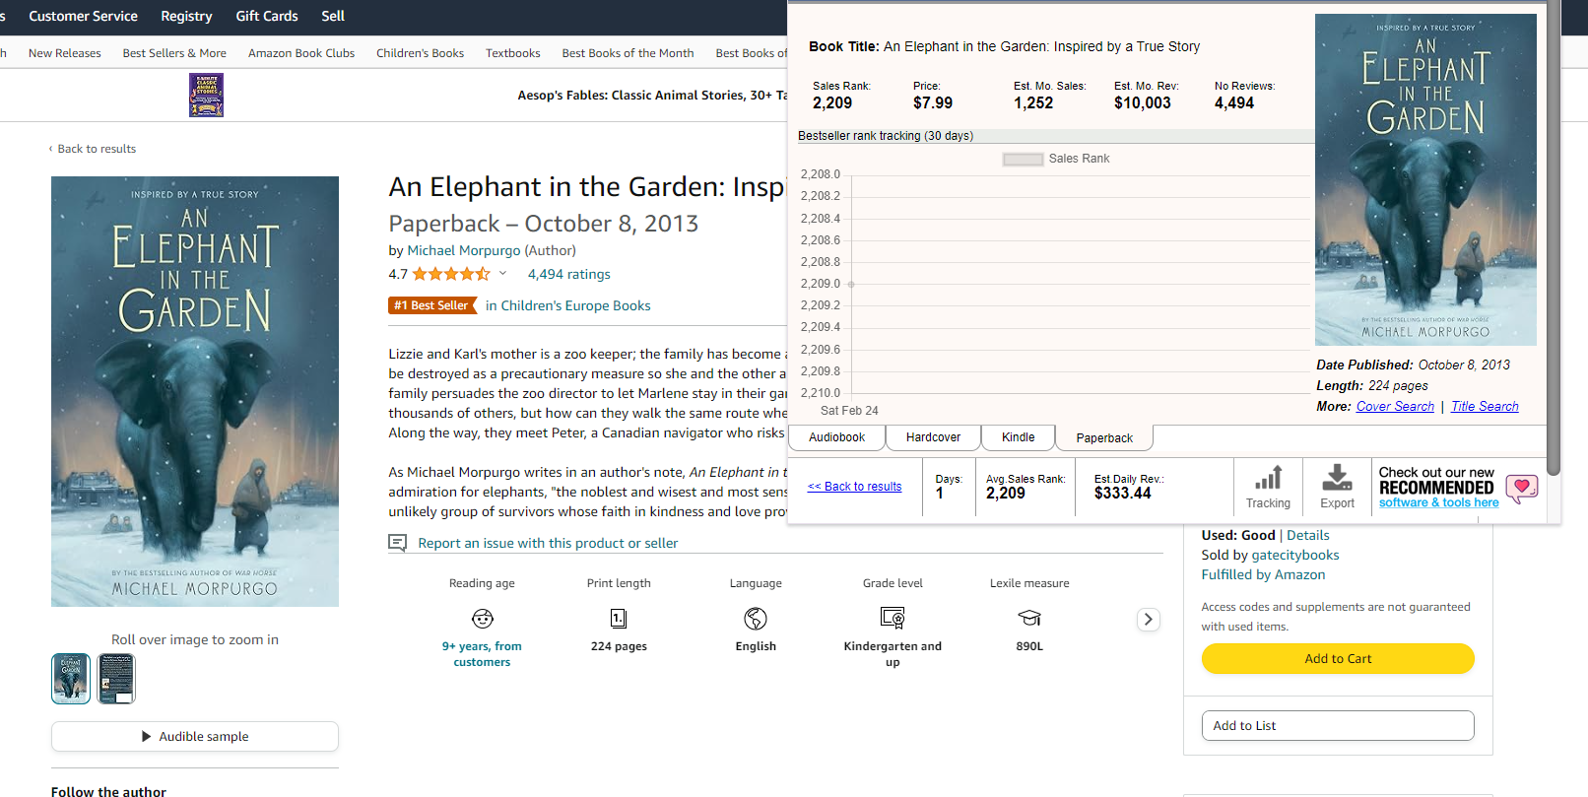Toggle the Sales Rank legend swatch
Viewport: 1588px width, 797px height.
(x=1023, y=159)
